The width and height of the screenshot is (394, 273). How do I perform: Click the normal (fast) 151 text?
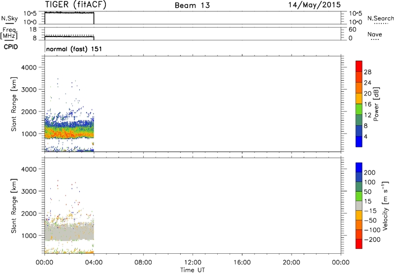click(x=74, y=49)
